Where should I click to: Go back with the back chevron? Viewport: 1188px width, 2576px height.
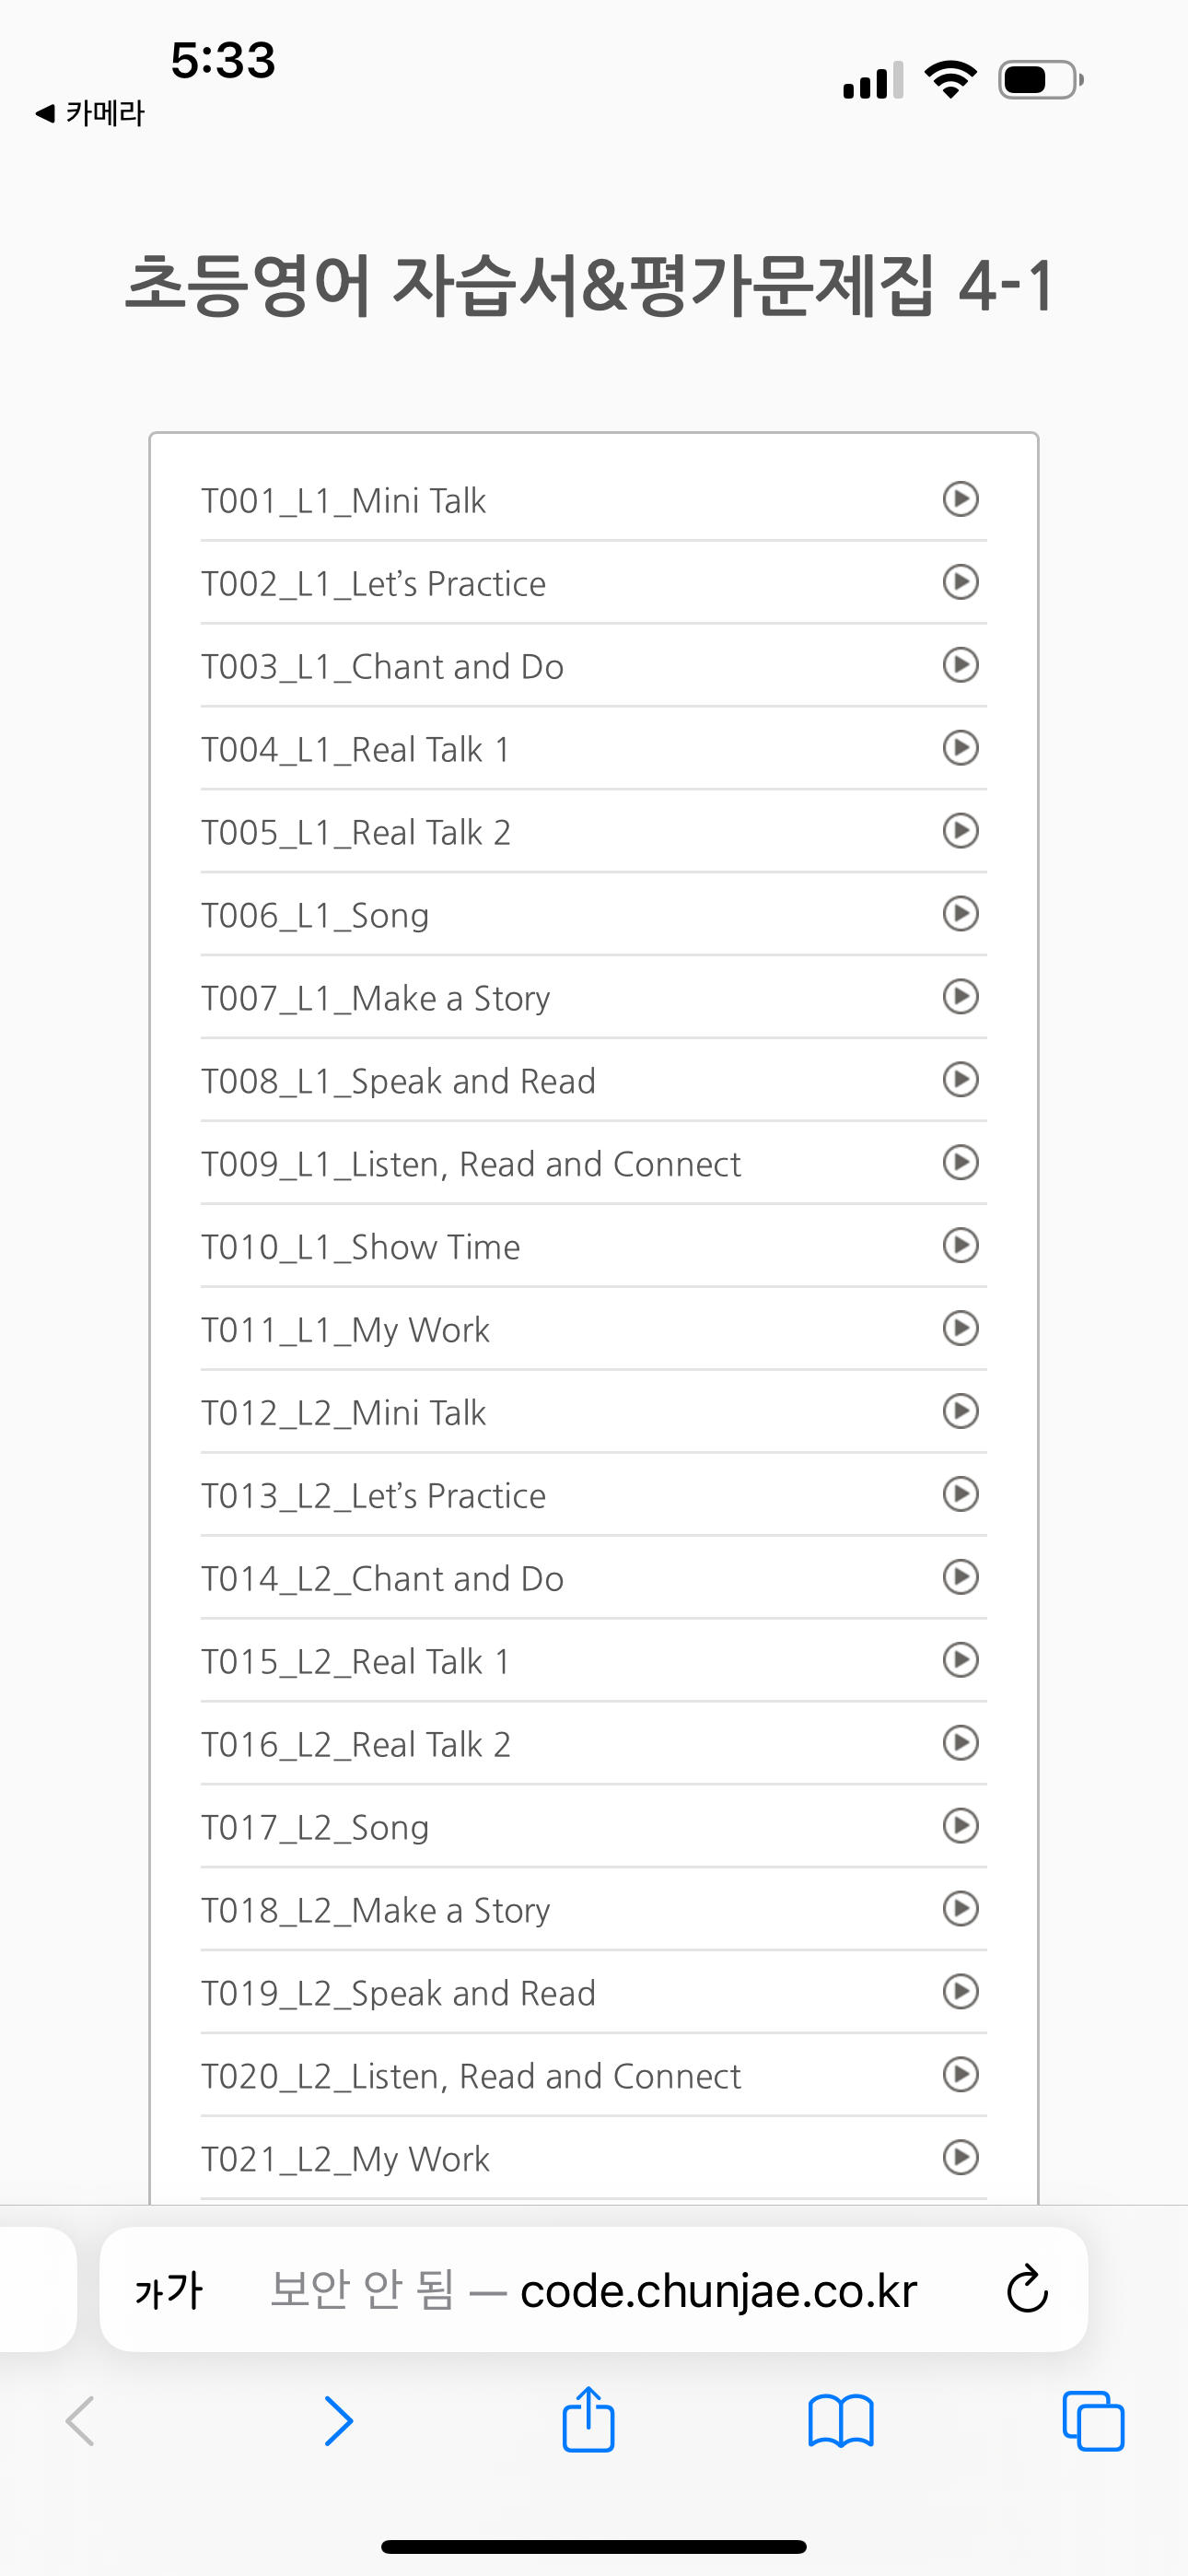click(x=80, y=2421)
